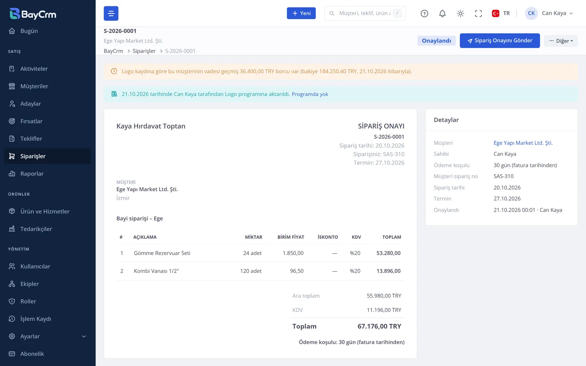Open Ege Yapı Market Ltd. Şti. customer link
586x366 pixels.
[523, 143]
